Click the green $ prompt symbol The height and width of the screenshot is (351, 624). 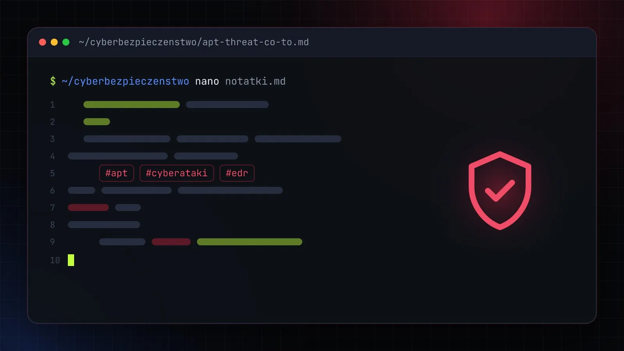point(53,81)
